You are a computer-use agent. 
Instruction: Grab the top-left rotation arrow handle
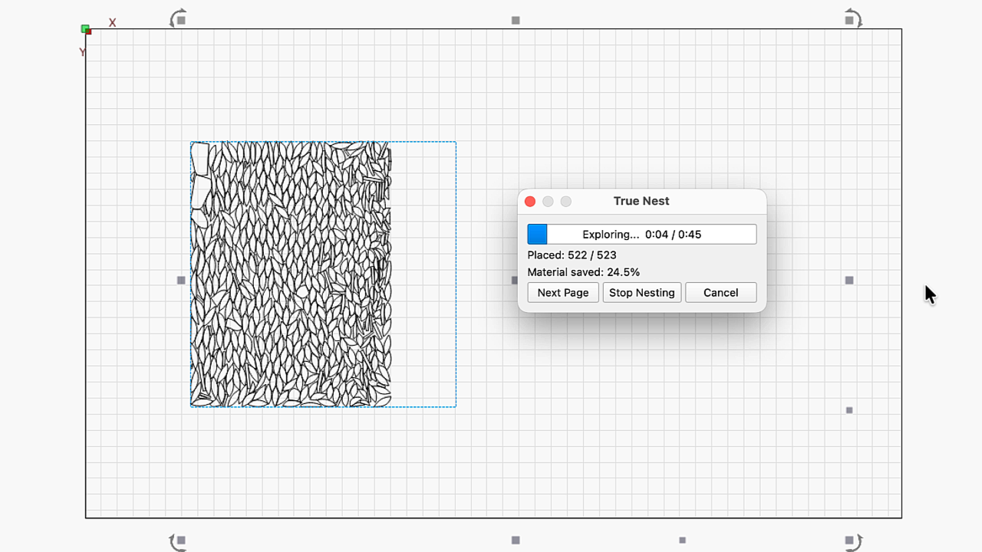click(x=178, y=18)
